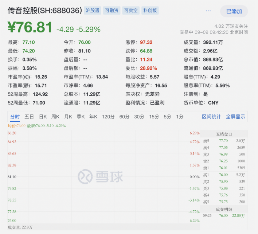Click the 81.10 baseline price axis label
Screen dimensions: 258x234
click(x=12, y=177)
